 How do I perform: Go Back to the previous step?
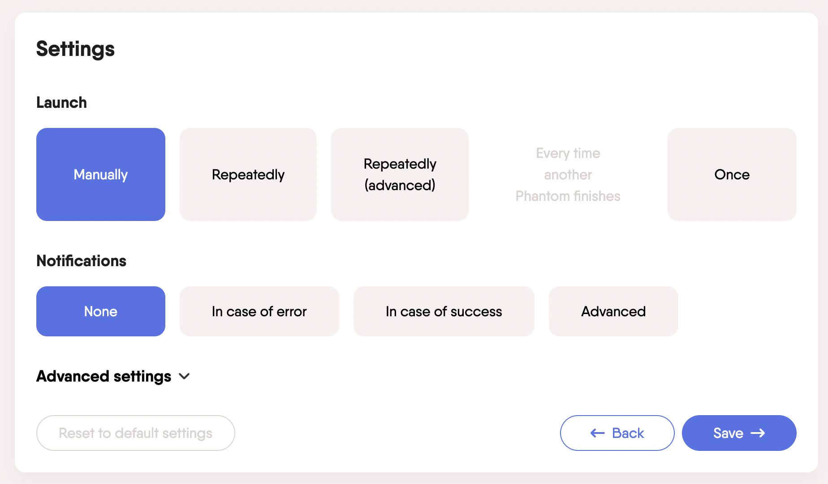point(617,433)
